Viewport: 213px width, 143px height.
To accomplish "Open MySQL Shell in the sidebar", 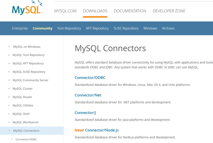I will (x=21, y=114).
